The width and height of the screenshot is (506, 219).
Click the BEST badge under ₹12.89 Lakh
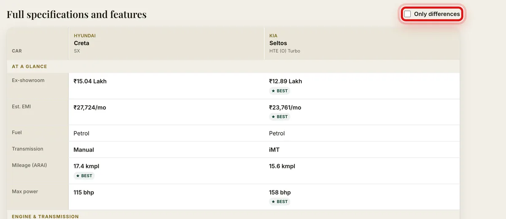pyautogui.click(x=280, y=91)
